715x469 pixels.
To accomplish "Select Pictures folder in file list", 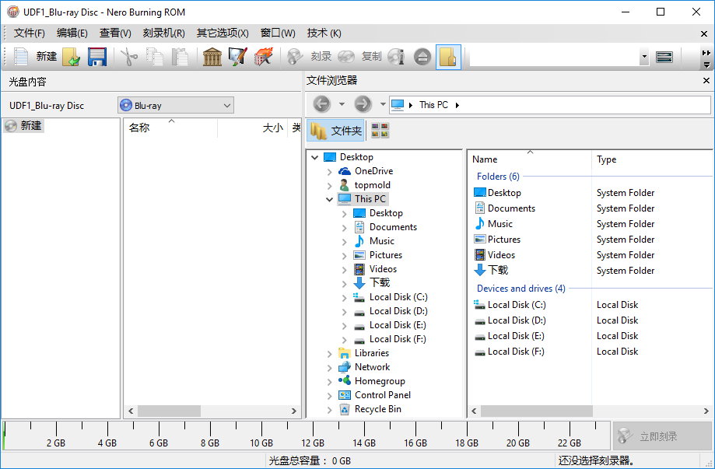I will tap(504, 240).
